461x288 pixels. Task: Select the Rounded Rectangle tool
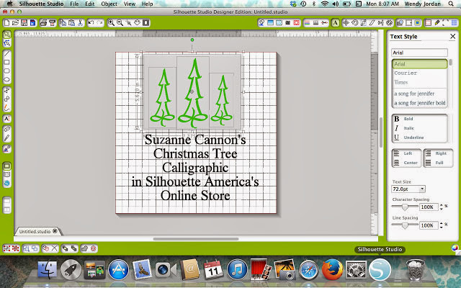coord(7,71)
